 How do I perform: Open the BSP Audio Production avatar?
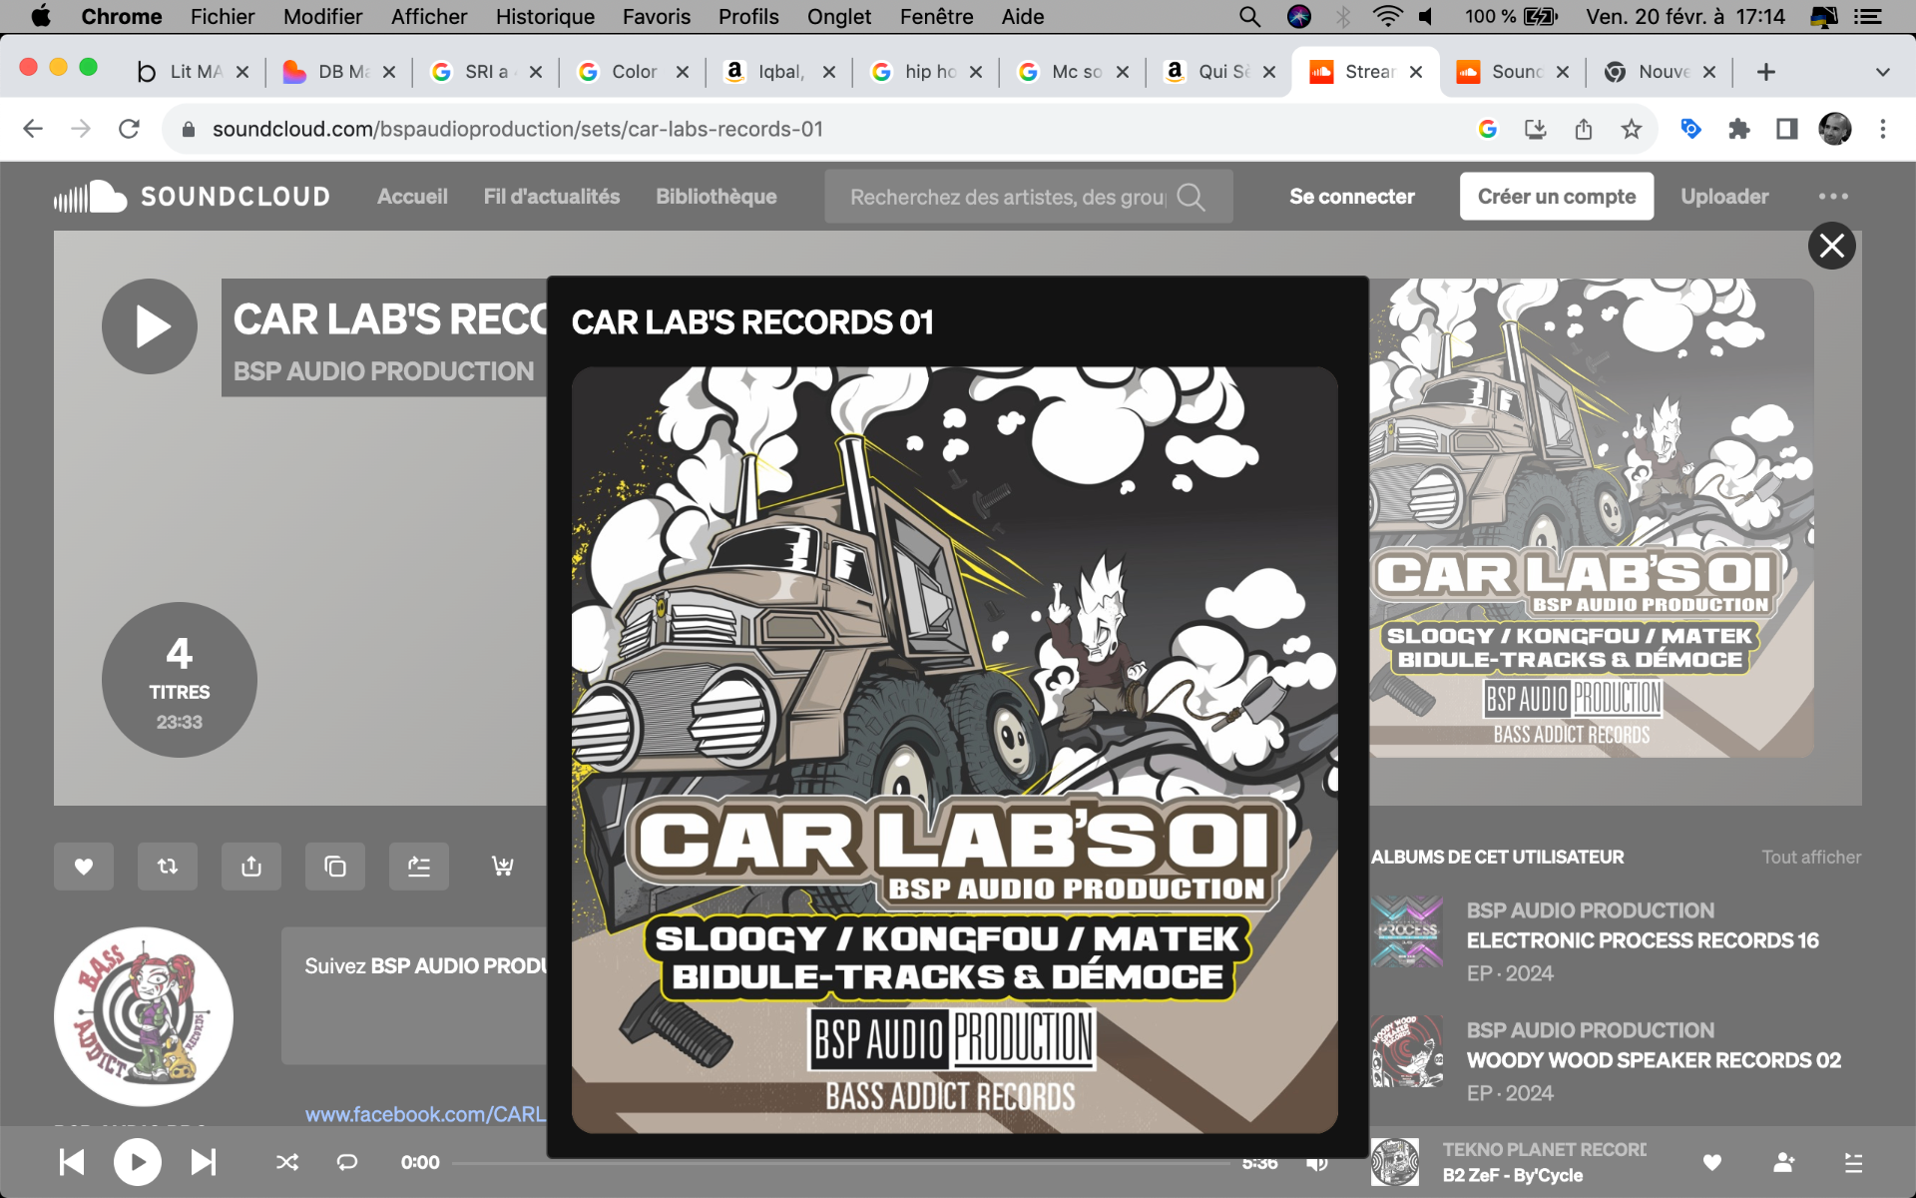pos(144,1016)
